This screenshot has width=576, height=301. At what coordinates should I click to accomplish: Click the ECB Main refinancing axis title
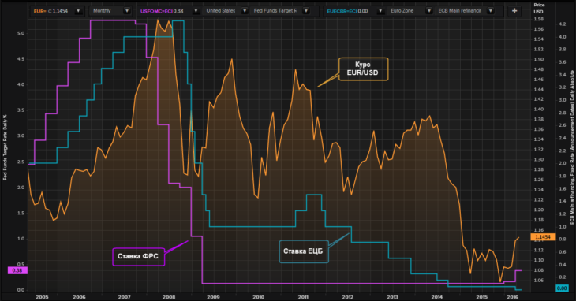572,147
